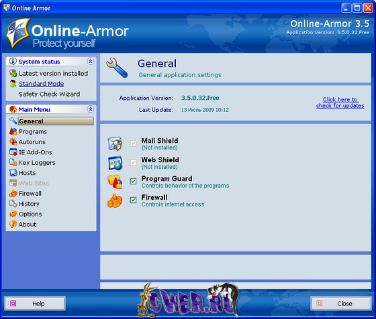The height and width of the screenshot is (319, 376).
Task: Click Latest version installed status text
Action: click(x=53, y=74)
